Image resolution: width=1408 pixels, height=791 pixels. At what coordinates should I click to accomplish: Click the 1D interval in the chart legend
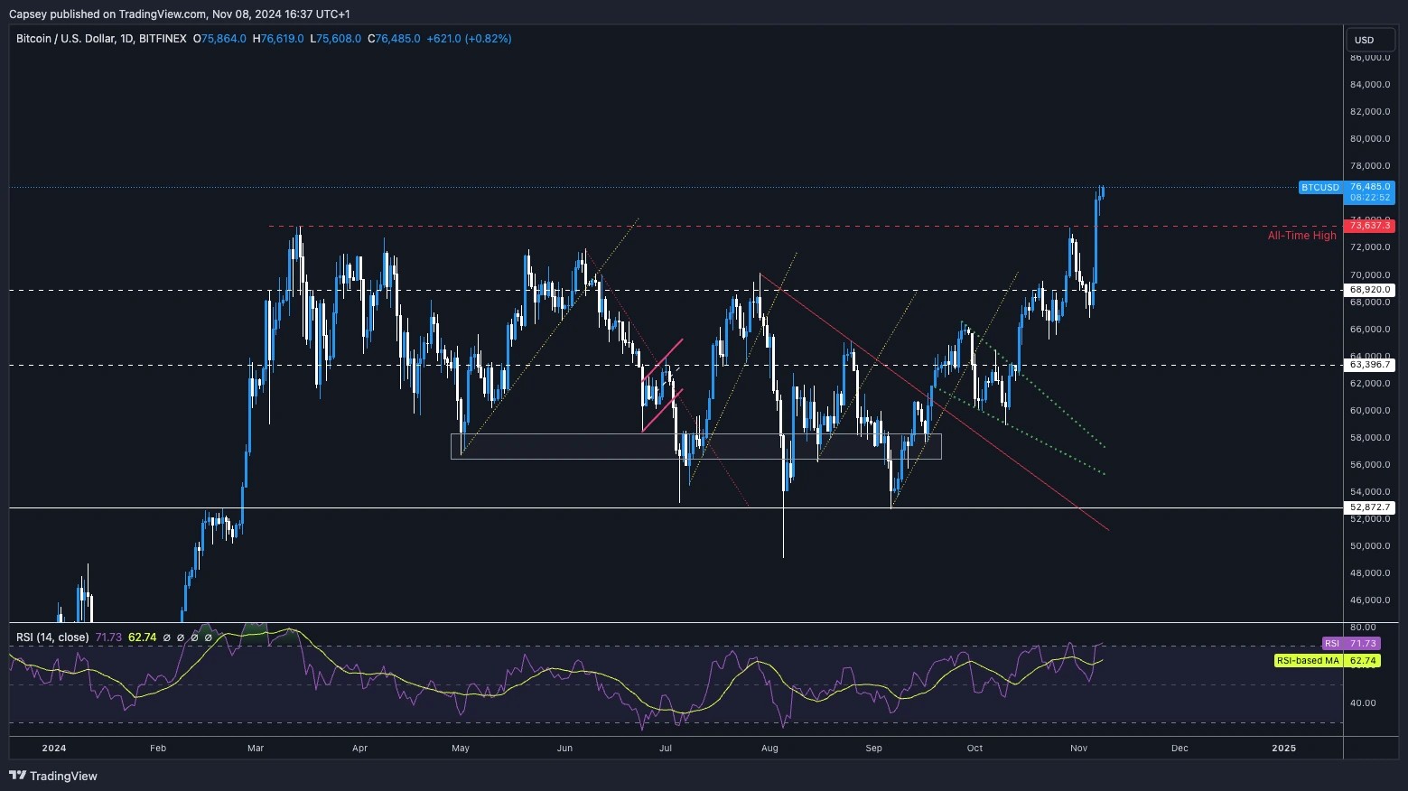click(128, 39)
